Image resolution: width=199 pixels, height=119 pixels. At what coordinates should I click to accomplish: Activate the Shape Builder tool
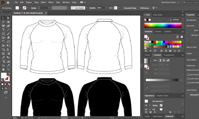click(3, 49)
